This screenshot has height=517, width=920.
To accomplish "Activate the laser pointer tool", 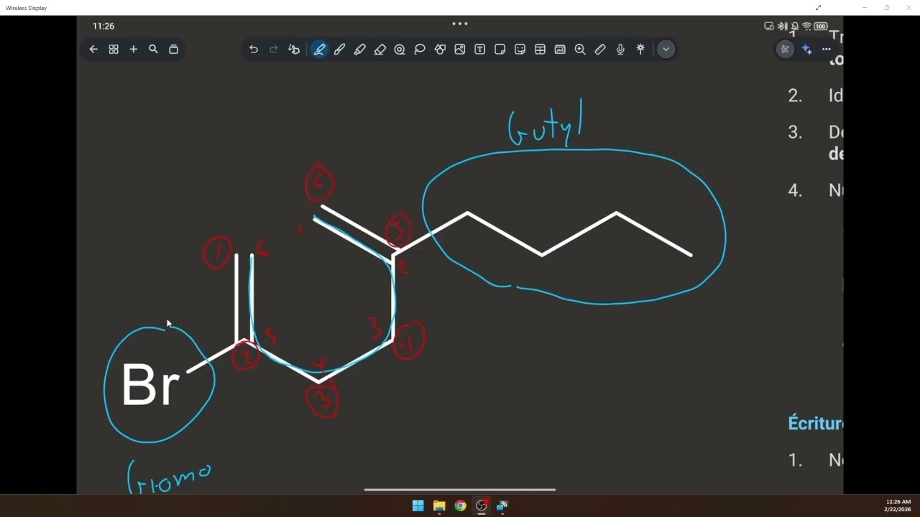I will [640, 50].
